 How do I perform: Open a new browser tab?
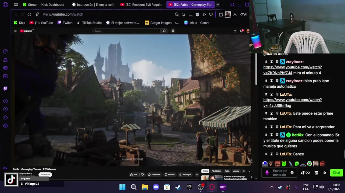[218, 5]
